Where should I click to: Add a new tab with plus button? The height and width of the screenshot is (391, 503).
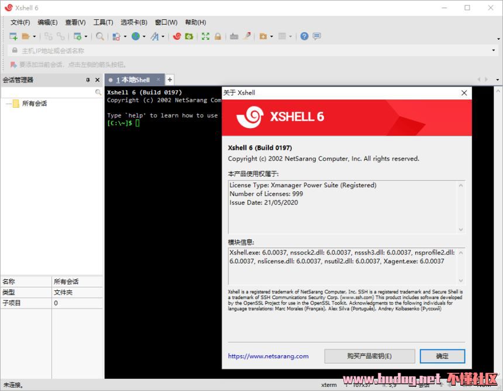(170, 79)
